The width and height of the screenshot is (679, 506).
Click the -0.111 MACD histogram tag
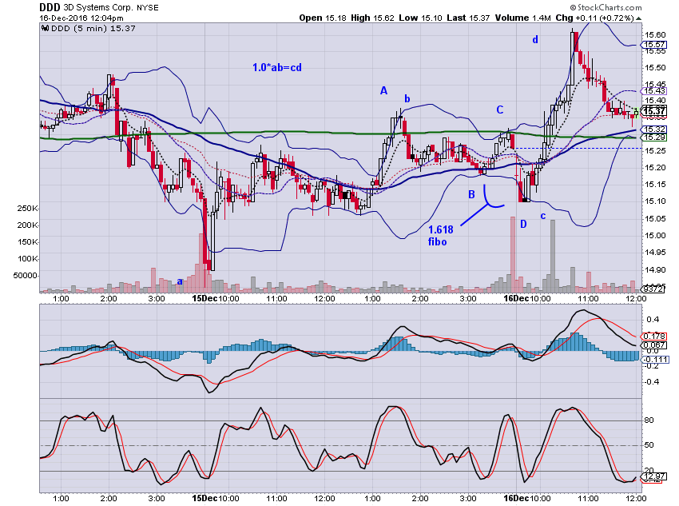click(655, 360)
